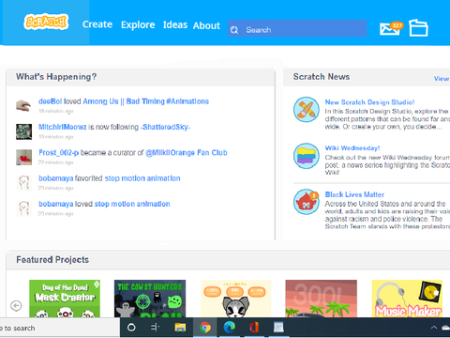Go to the Ideas page
The height and width of the screenshot is (338, 450).
click(175, 24)
